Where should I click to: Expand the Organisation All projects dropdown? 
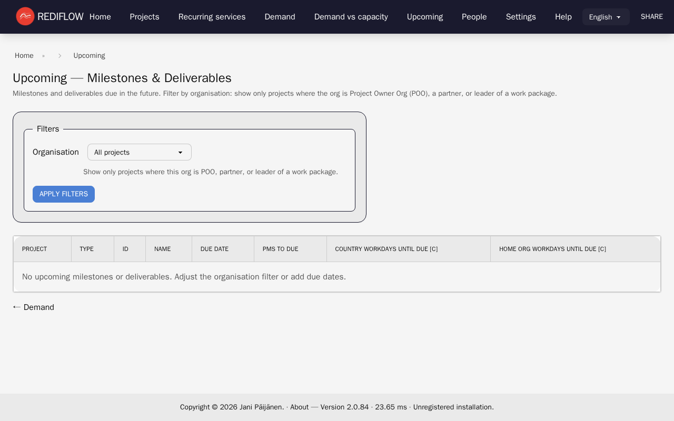[x=139, y=152]
